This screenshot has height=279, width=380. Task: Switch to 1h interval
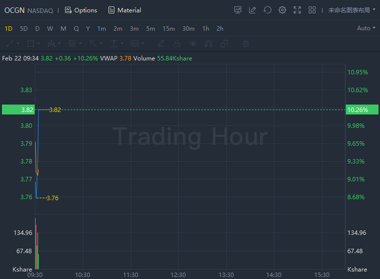click(x=206, y=29)
